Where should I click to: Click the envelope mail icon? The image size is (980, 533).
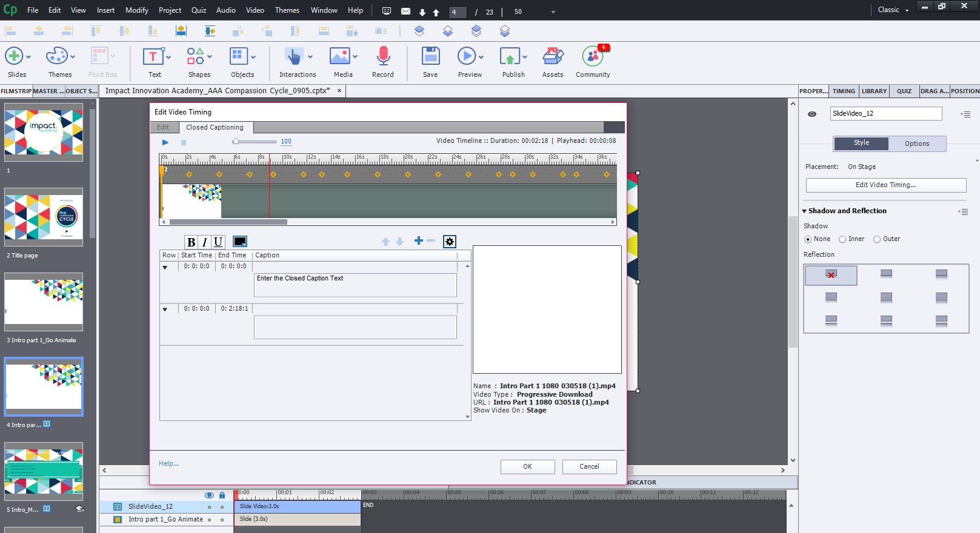405,11
